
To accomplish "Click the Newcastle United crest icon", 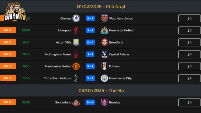I will pos(105,31).
